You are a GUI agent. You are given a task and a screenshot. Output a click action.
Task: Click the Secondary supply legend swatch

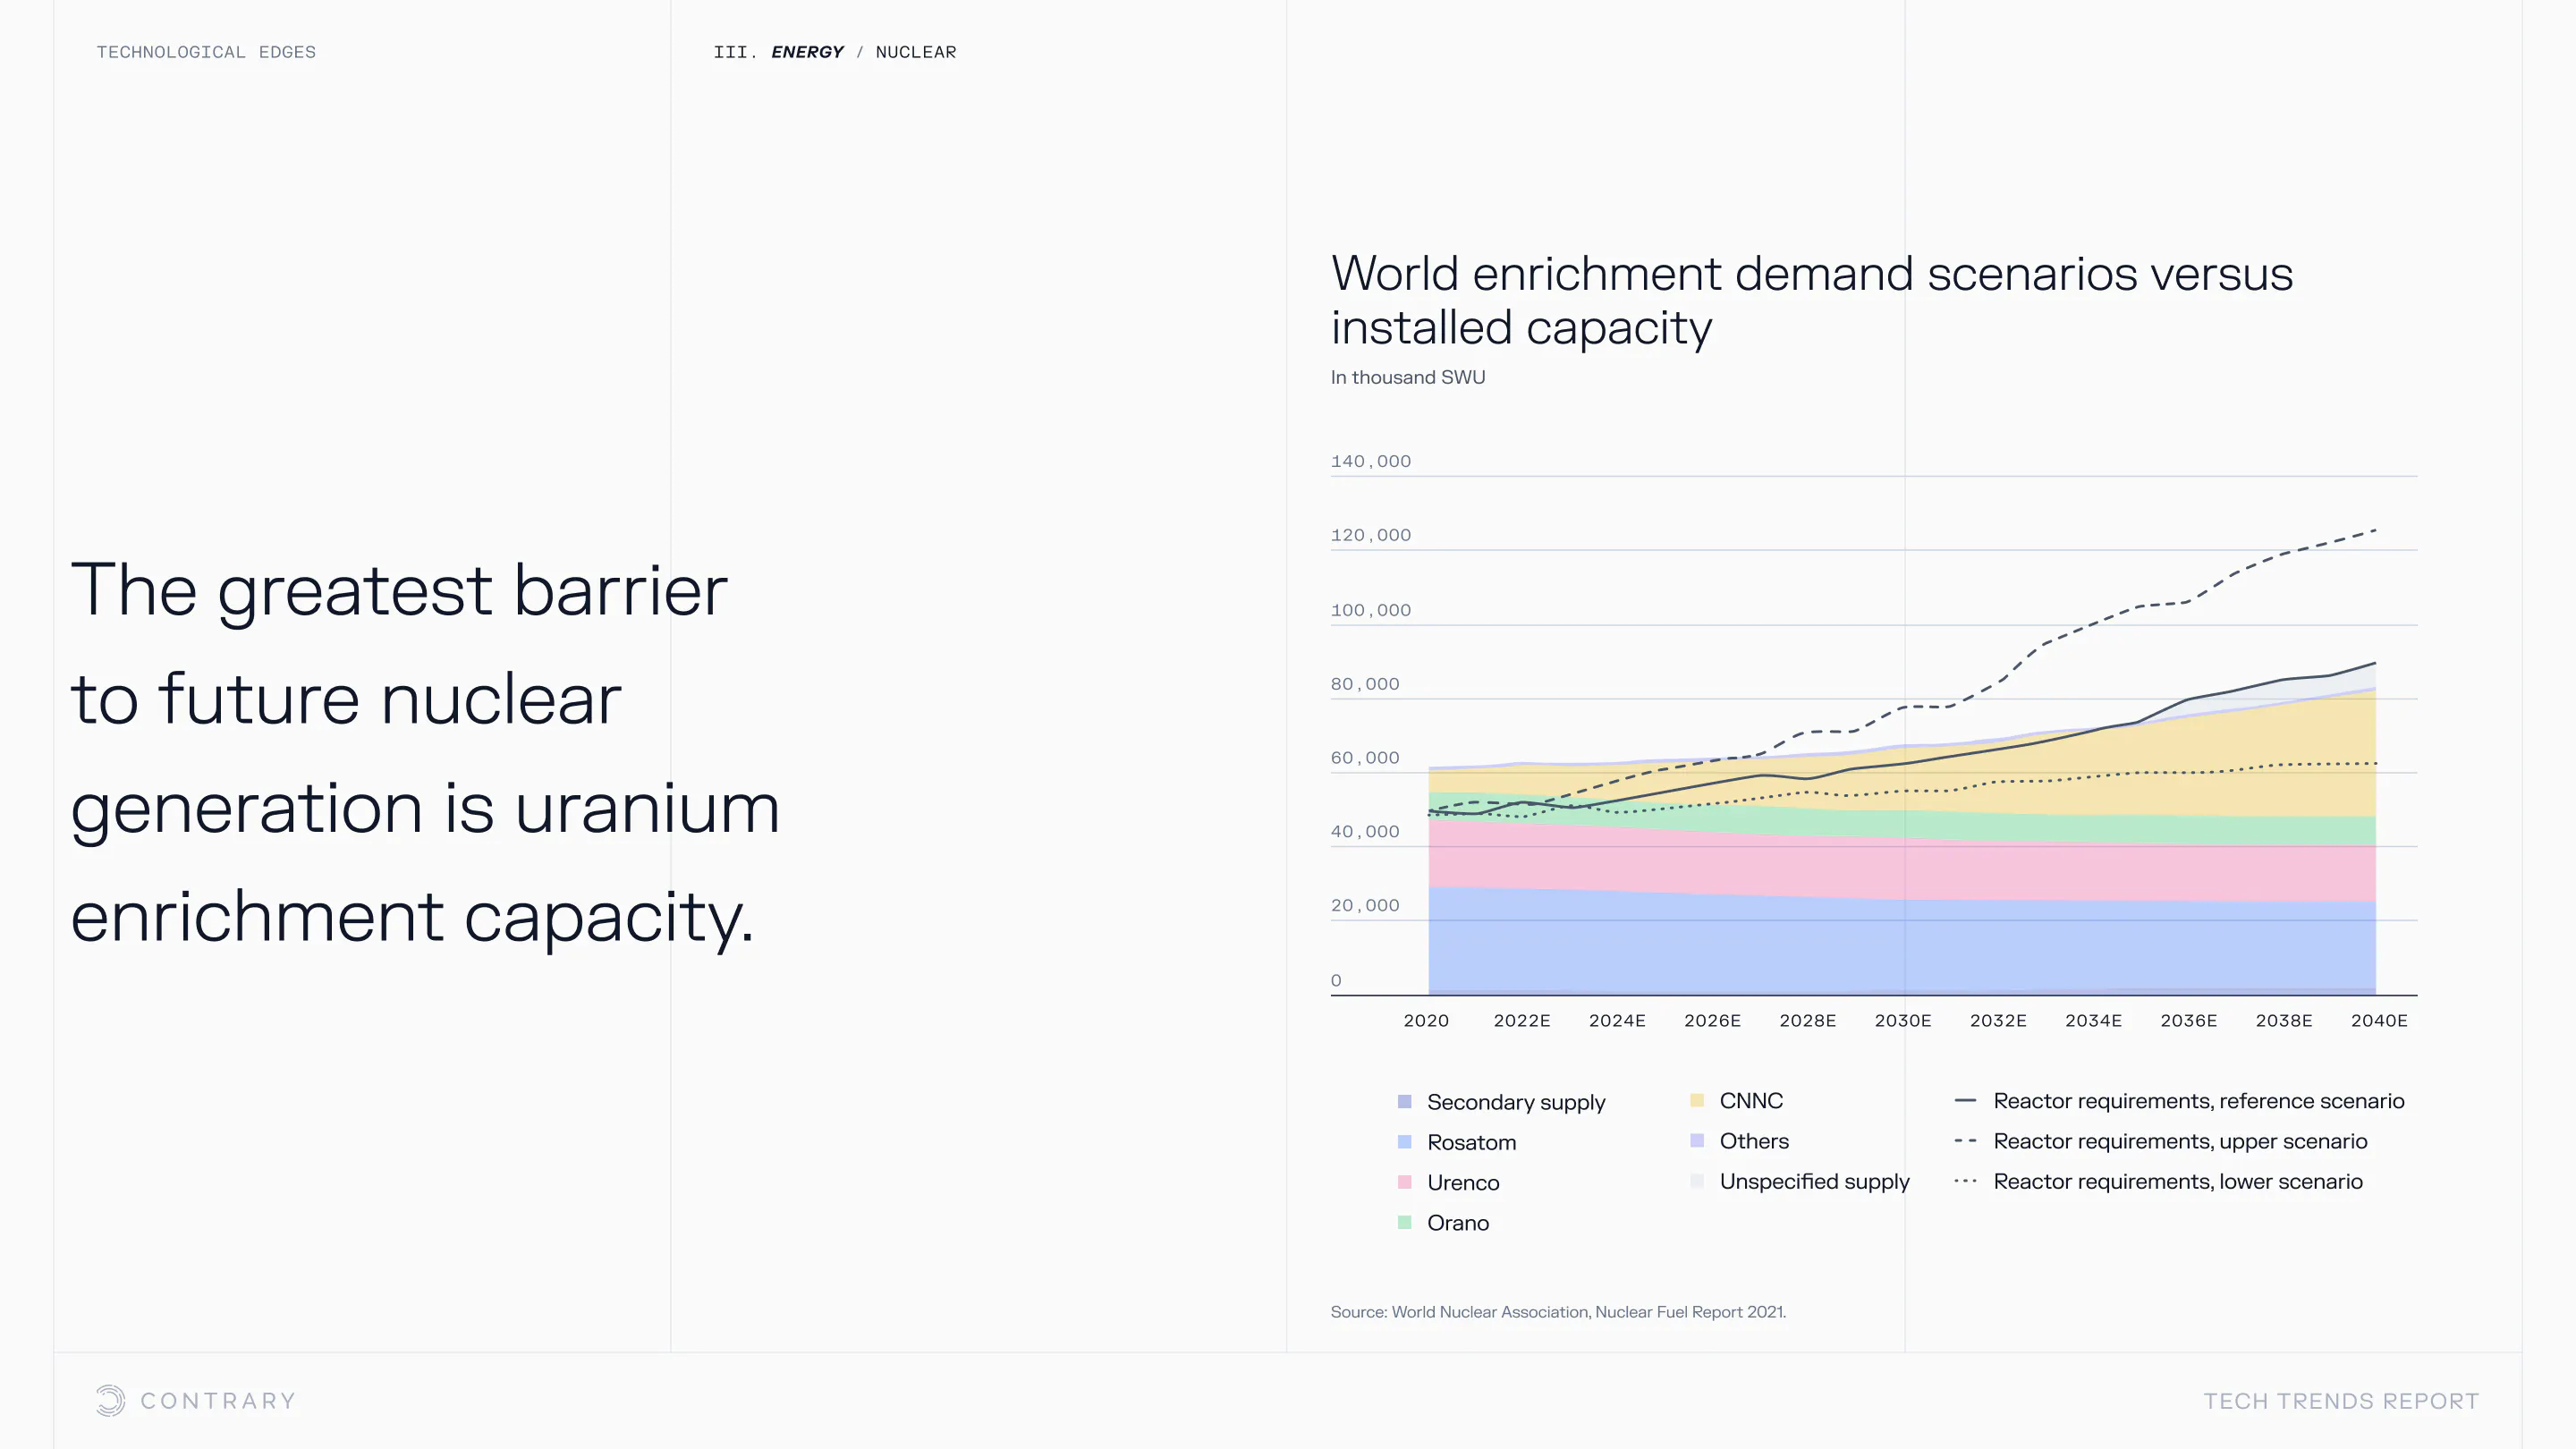click(x=1404, y=1101)
